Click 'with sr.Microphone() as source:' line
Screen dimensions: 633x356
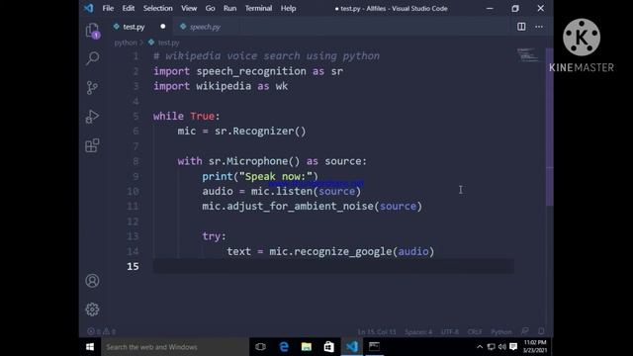272,161
